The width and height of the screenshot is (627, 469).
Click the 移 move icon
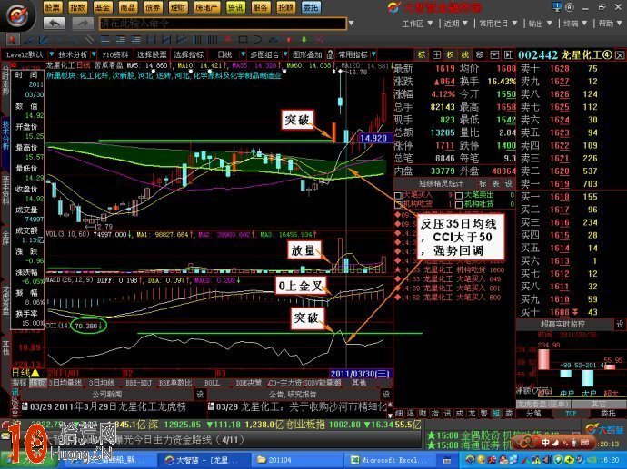click(480, 54)
